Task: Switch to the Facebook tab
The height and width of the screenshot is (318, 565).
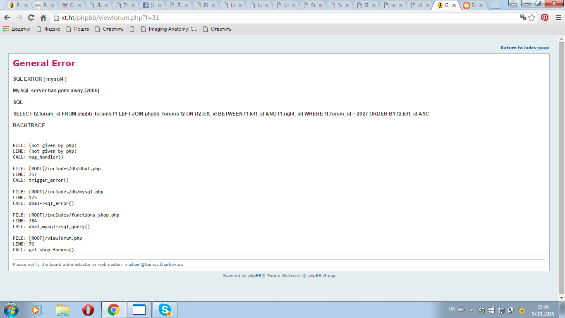Action: tap(151, 5)
